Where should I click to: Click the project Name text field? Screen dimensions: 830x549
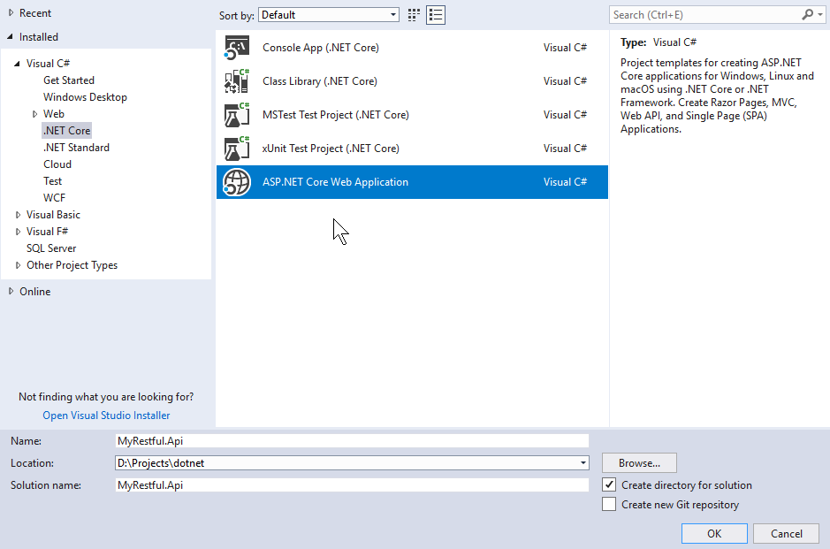[x=352, y=440]
